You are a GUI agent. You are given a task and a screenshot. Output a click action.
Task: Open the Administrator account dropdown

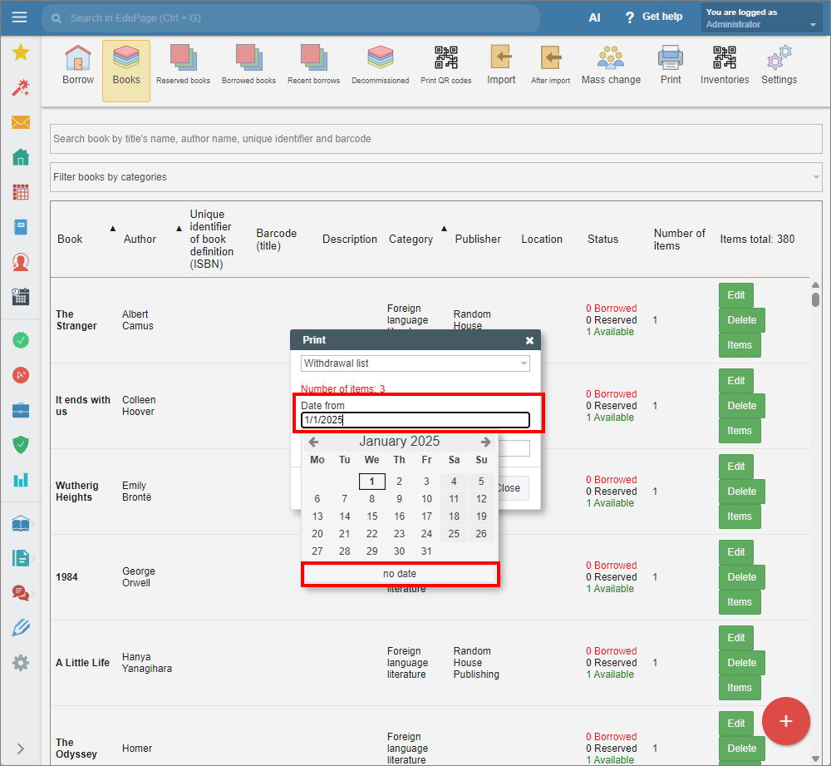[762, 18]
